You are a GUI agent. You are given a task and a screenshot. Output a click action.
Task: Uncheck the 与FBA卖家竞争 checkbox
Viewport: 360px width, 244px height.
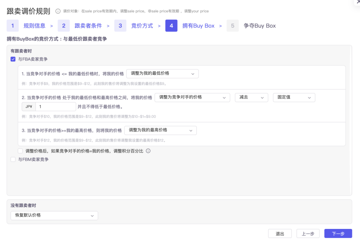click(x=13, y=59)
